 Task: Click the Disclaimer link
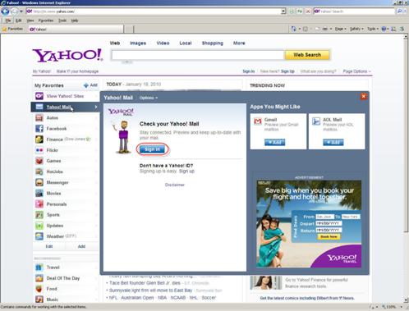click(175, 185)
